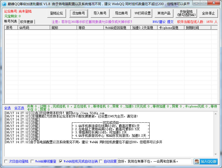222x168 pixels.
Task: Click the 其他产品 button
Action: pos(164,13)
